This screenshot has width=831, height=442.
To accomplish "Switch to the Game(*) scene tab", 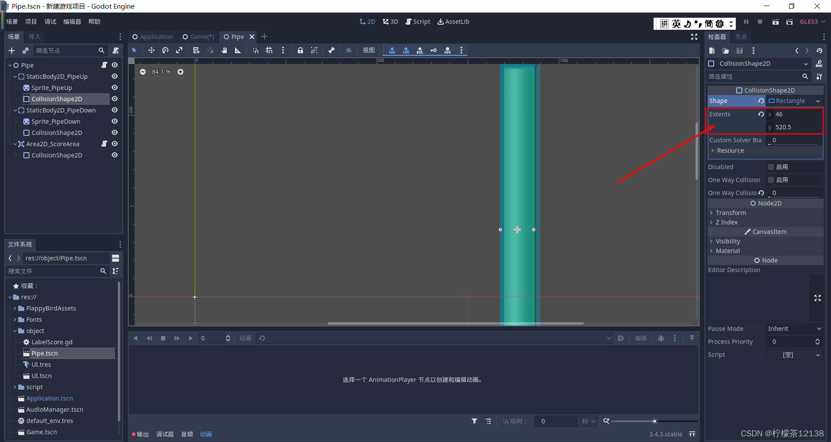I will pos(199,37).
